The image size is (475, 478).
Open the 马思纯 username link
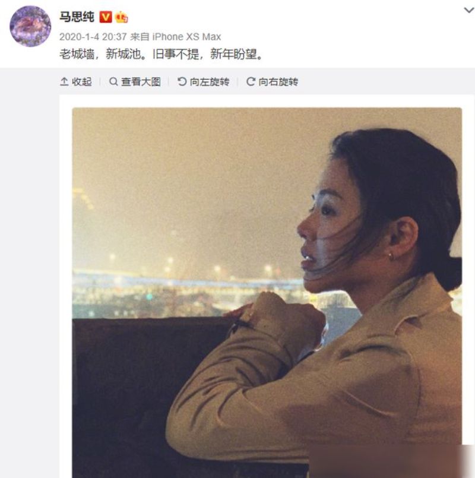77,17
